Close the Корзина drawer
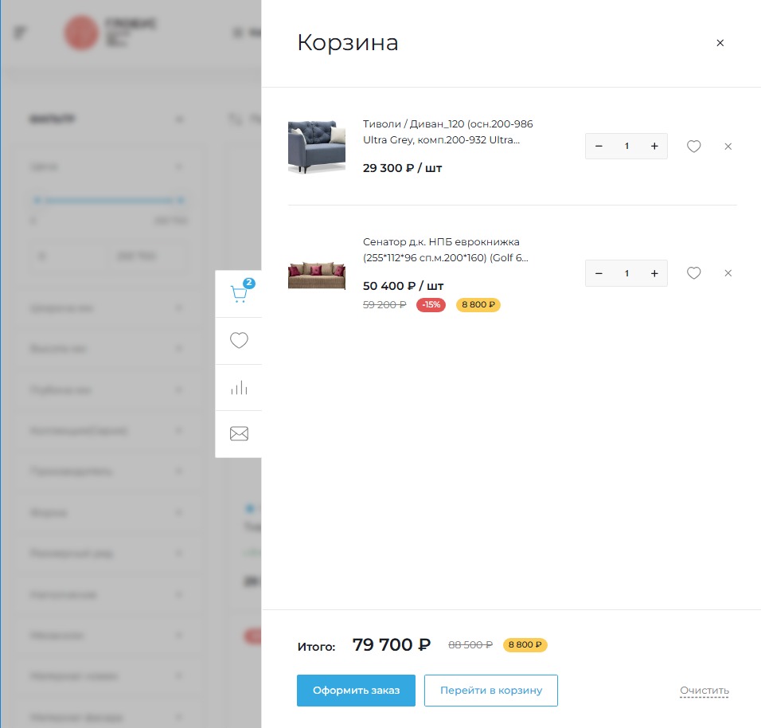The width and height of the screenshot is (761, 728). click(720, 43)
